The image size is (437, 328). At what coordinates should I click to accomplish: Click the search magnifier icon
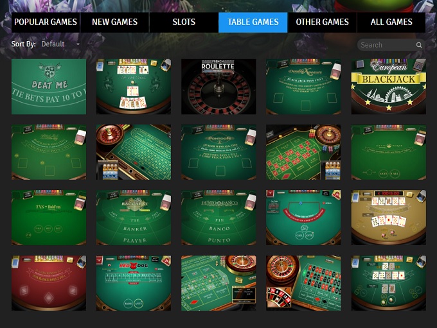[418, 45]
